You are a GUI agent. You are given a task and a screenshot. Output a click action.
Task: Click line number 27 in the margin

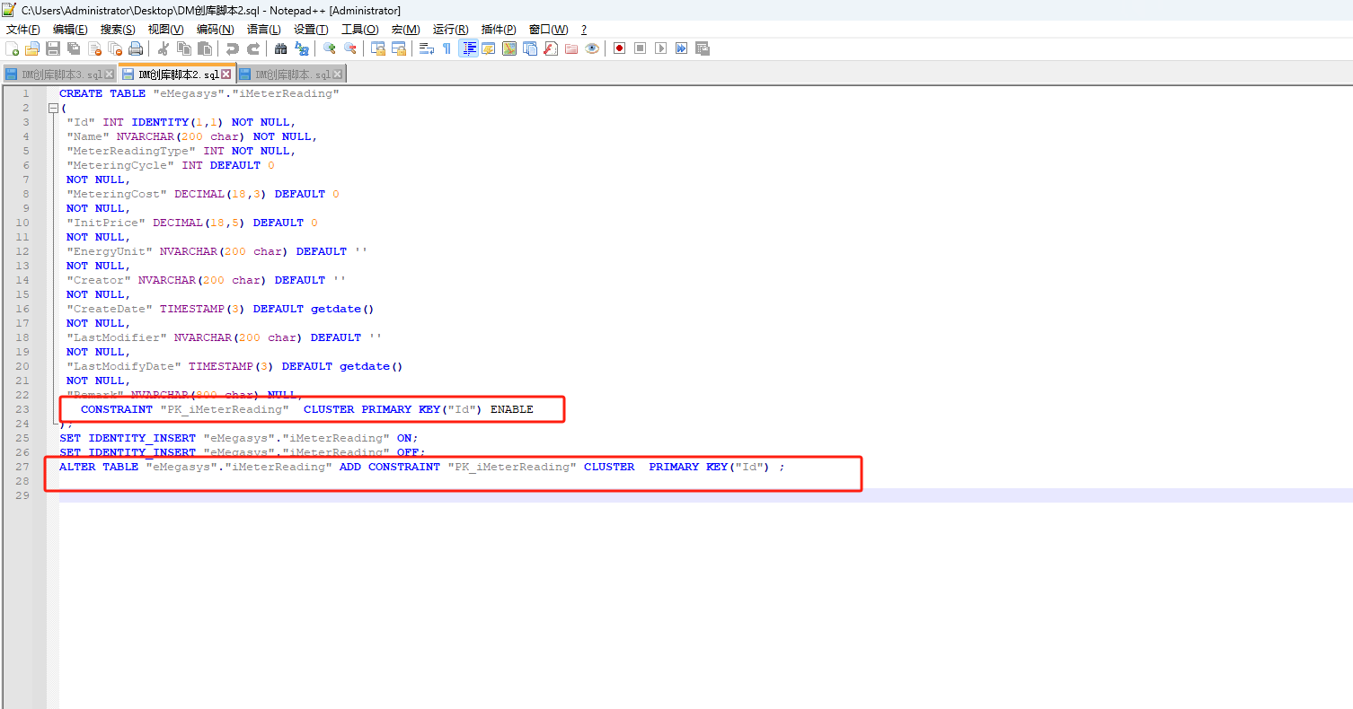(x=22, y=467)
